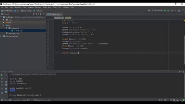The image size is (185, 104).
Task: Select the mypackage package in tree
Action: click(15, 28)
